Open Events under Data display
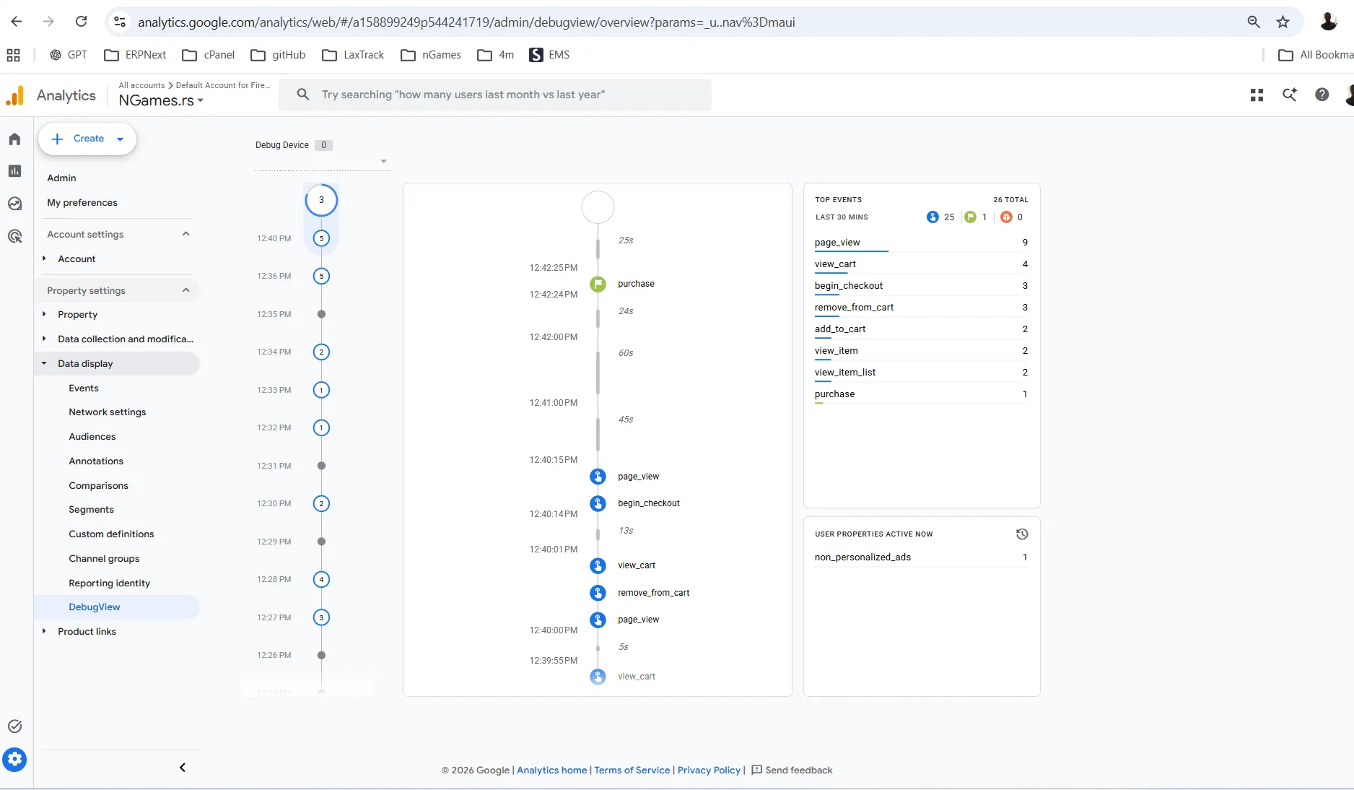The height and width of the screenshot is (790, 1354). 84,388
